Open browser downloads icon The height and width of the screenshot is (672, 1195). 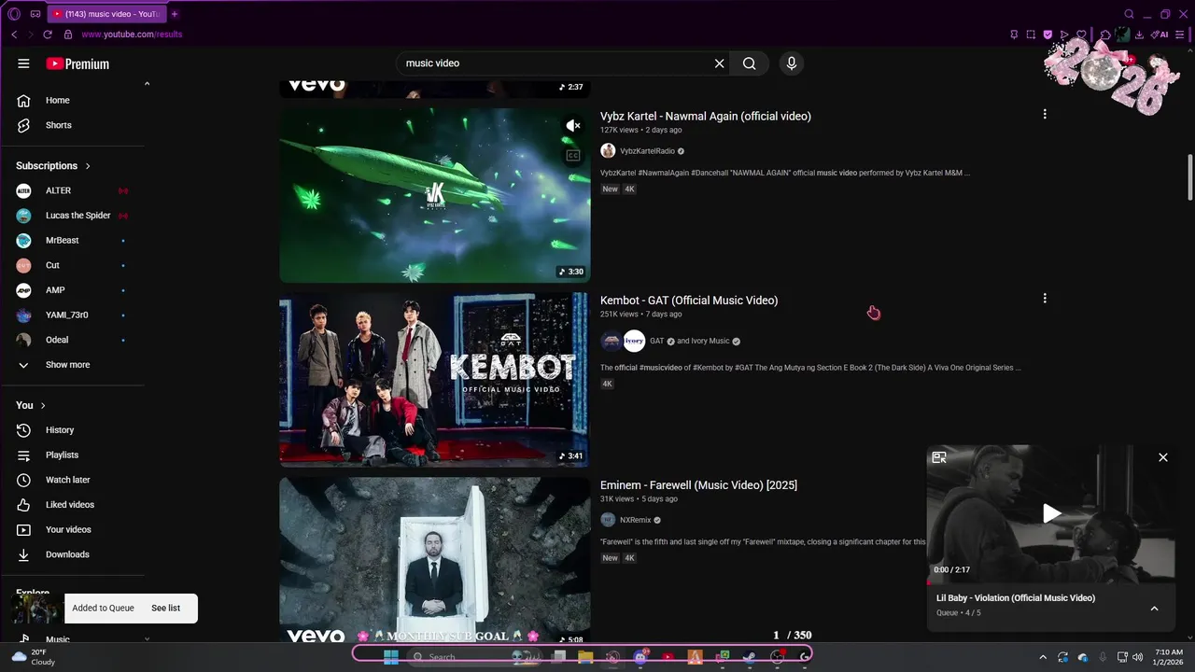[x=1139, y=35]
